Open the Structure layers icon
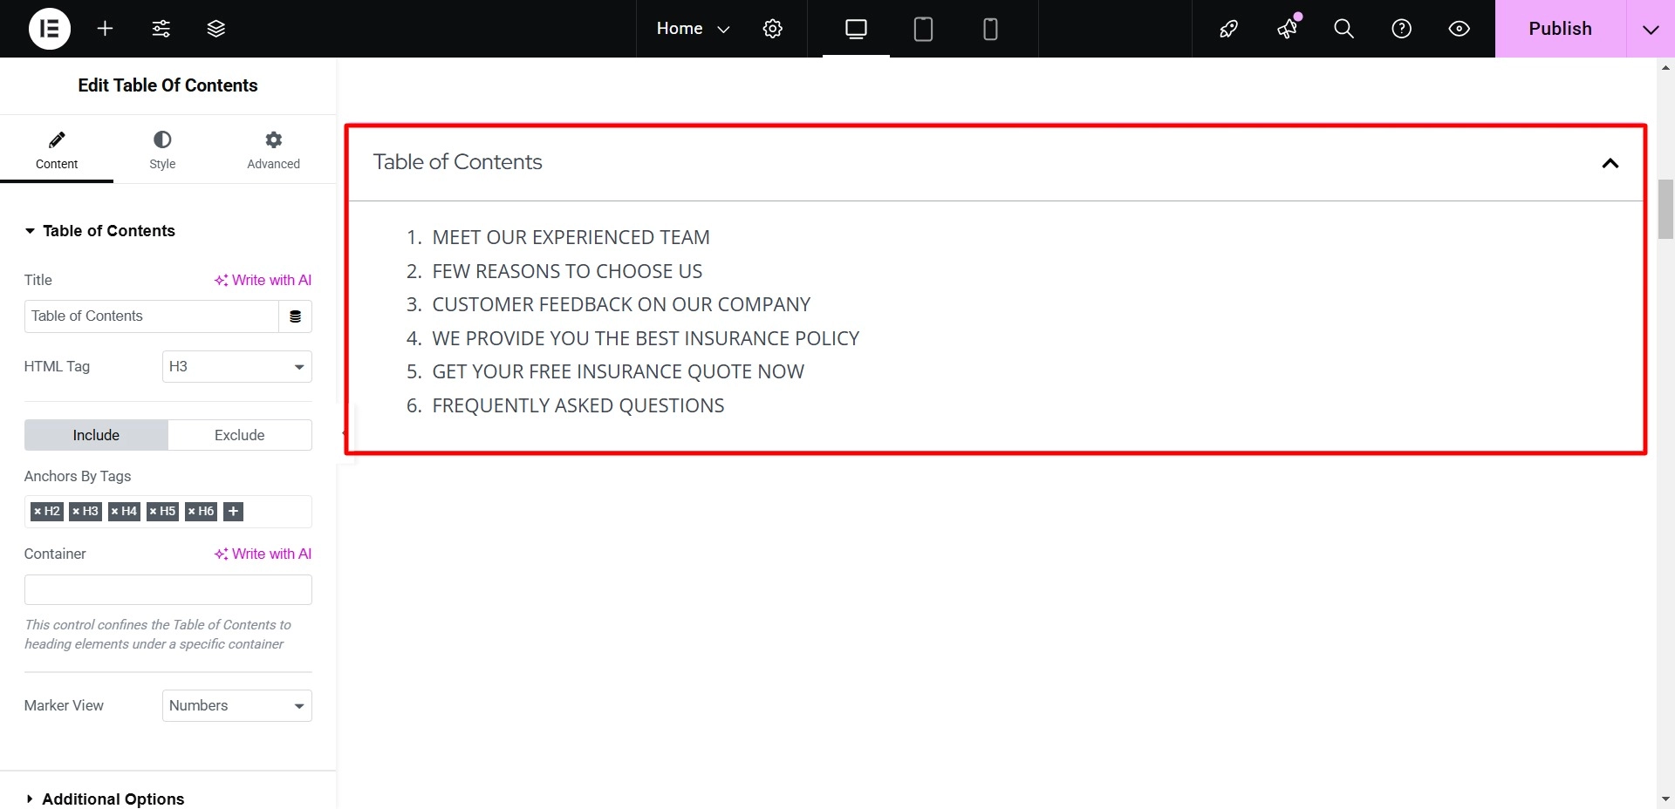The image size is (1675, 809). pos(216,29)
